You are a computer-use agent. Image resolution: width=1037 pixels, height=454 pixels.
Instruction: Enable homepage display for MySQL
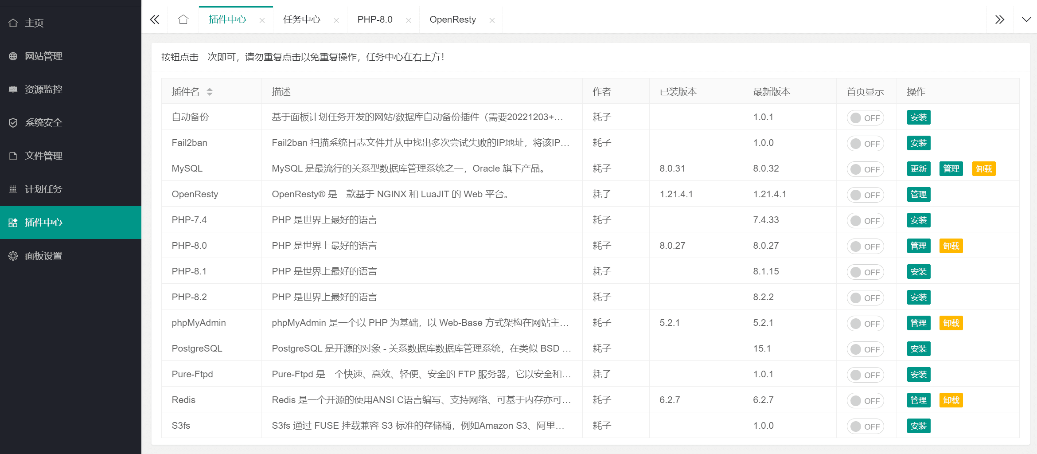coord(865,169)
